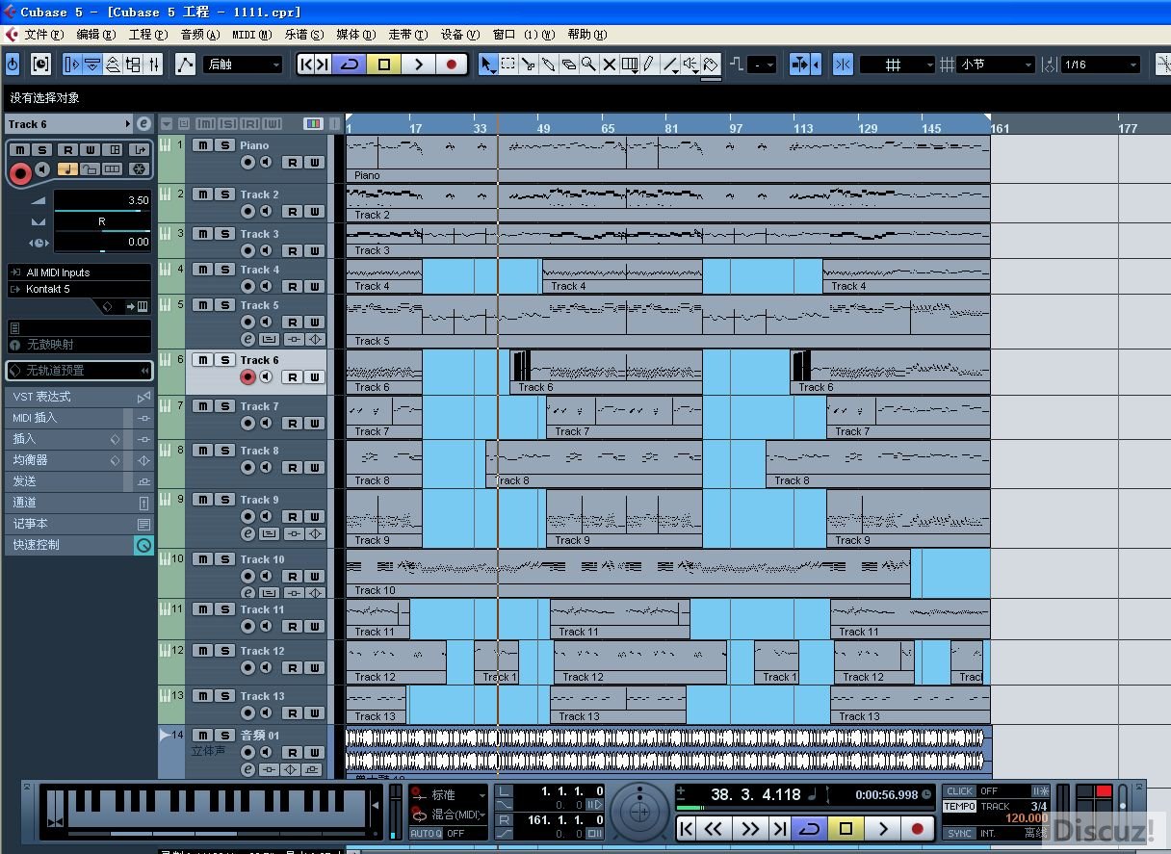Show the Info Line
This screenshot has width=1171, height=854.
(x=92, y=65)
